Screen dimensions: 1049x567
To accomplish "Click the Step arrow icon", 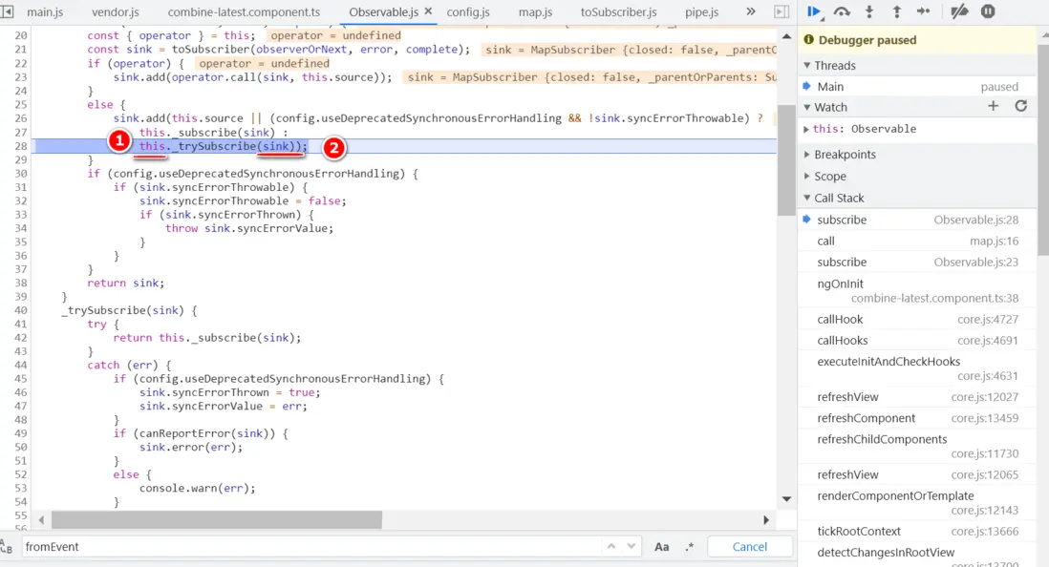I will click(923, 11).
